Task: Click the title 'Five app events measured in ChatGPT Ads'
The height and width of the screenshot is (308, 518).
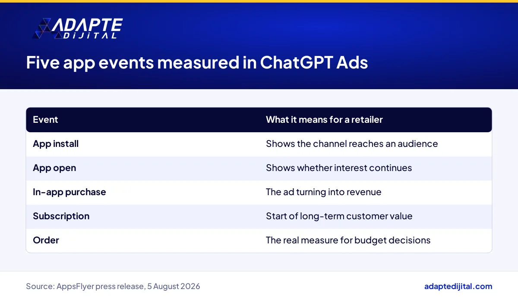Action: 197,63
